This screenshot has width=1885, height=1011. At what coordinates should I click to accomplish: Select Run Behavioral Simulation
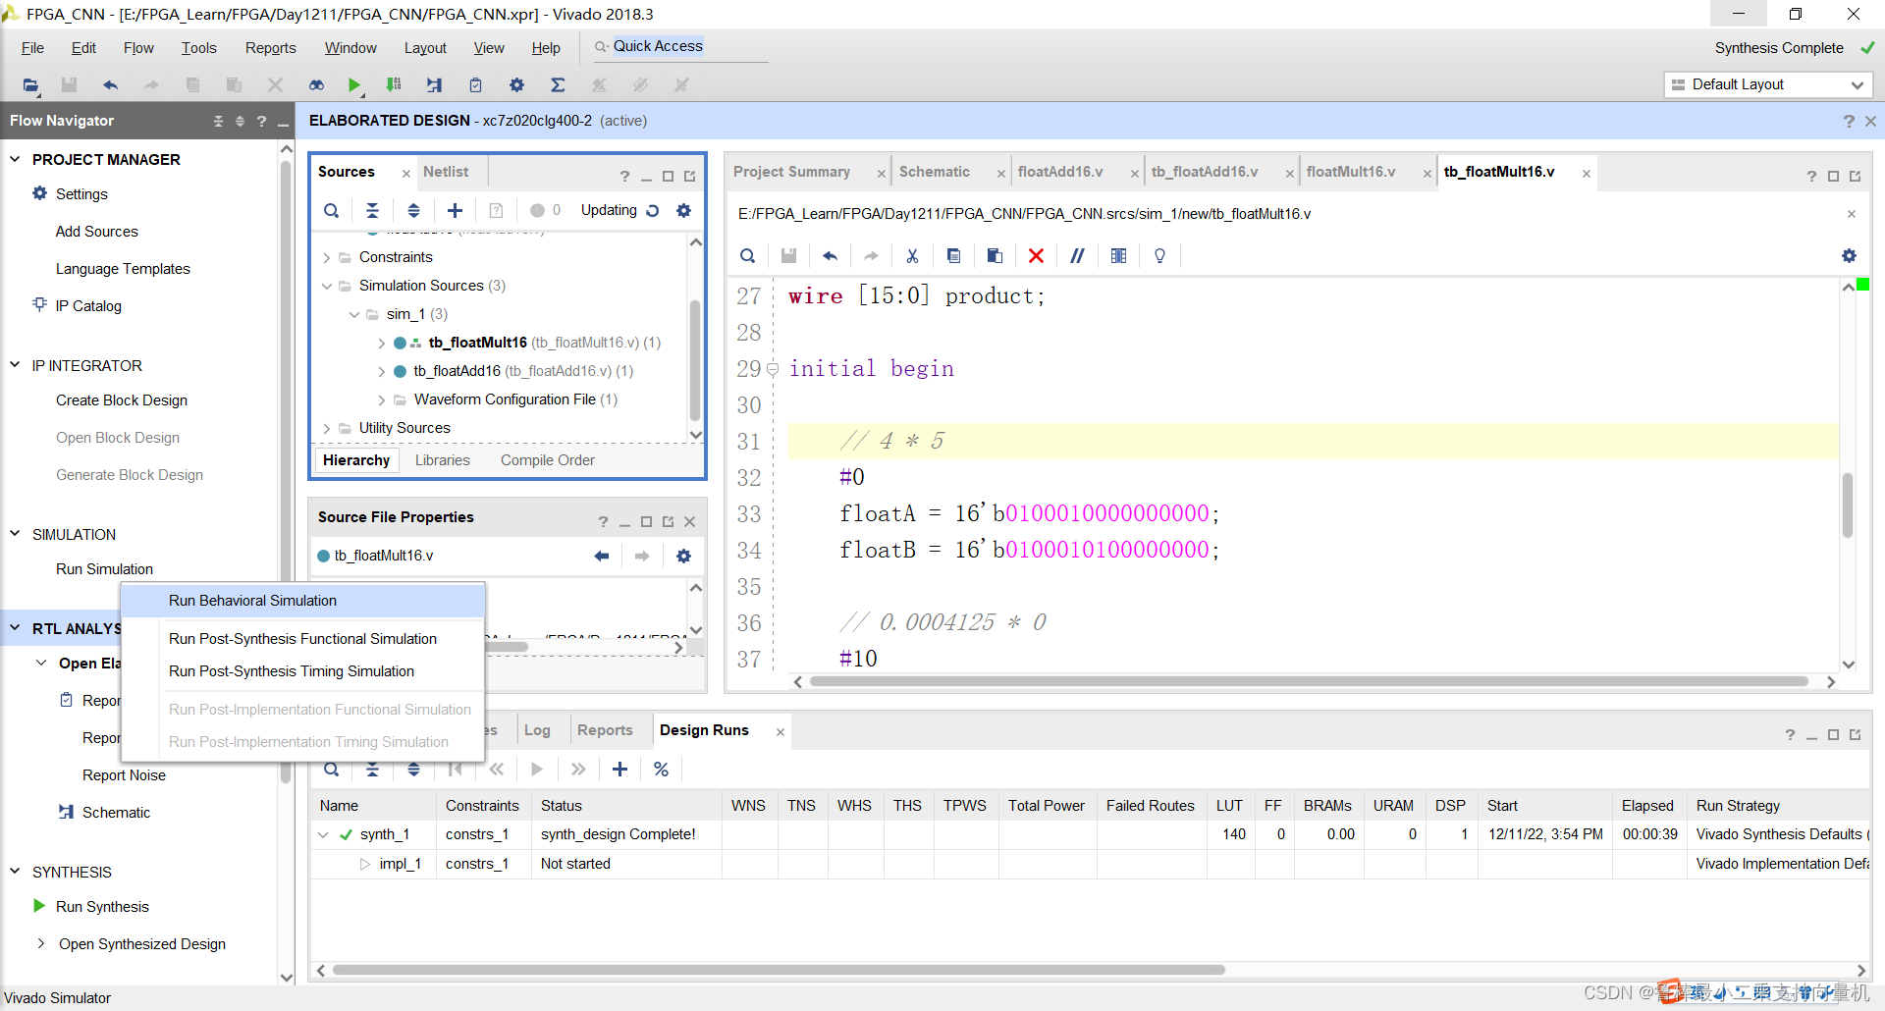pos(302,601)
